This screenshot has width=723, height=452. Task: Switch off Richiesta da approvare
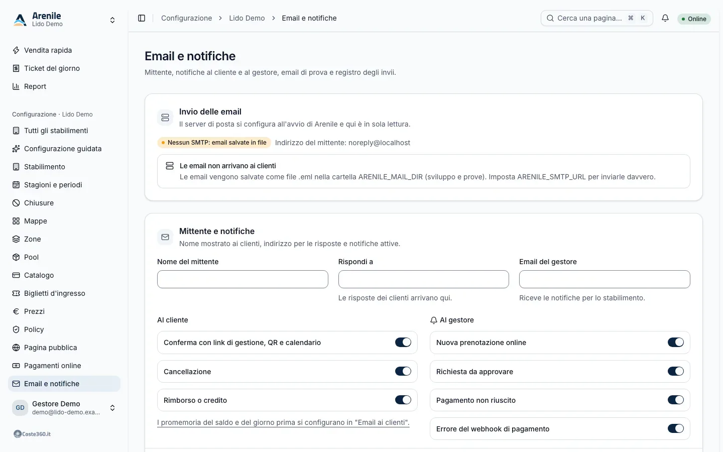point(676,372)
